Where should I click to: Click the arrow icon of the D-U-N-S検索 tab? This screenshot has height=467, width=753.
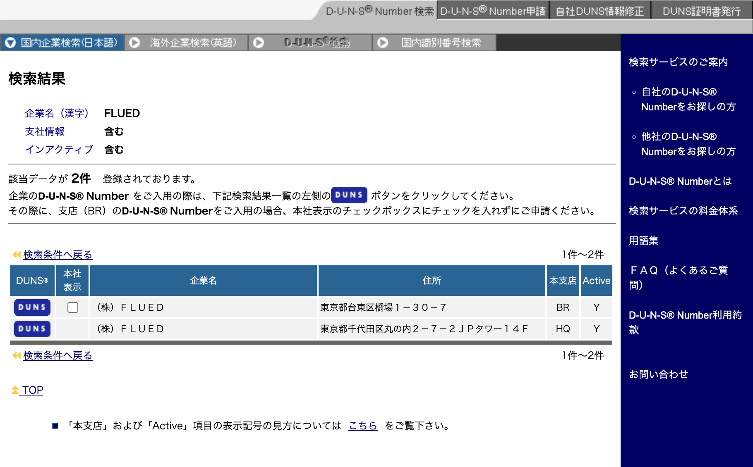(x=259, y=43)
